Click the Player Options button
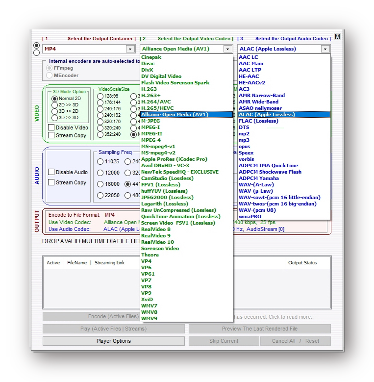 coord(114,341)
